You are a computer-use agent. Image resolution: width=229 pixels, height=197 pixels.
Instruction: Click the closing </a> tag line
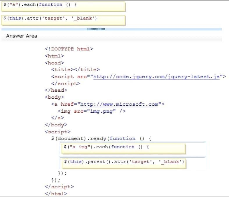point(57,118)
